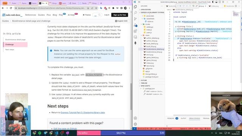Click the VS Code minimap preview

[236, 14]
